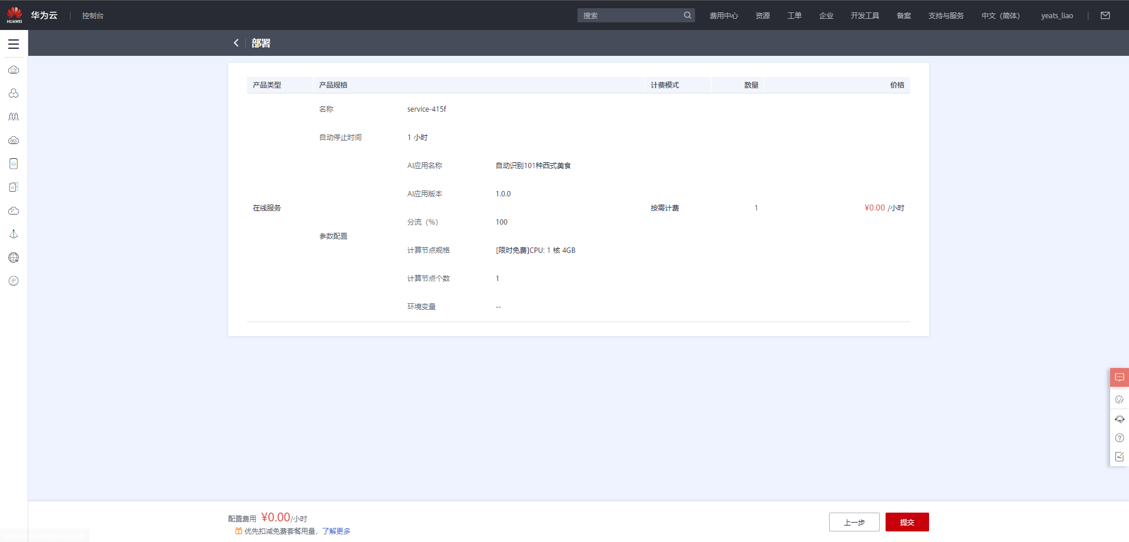The width and height of the screenshot is (1129, 542).
Task: Click the 分流 (%) value 100
Action: (502, 222)
